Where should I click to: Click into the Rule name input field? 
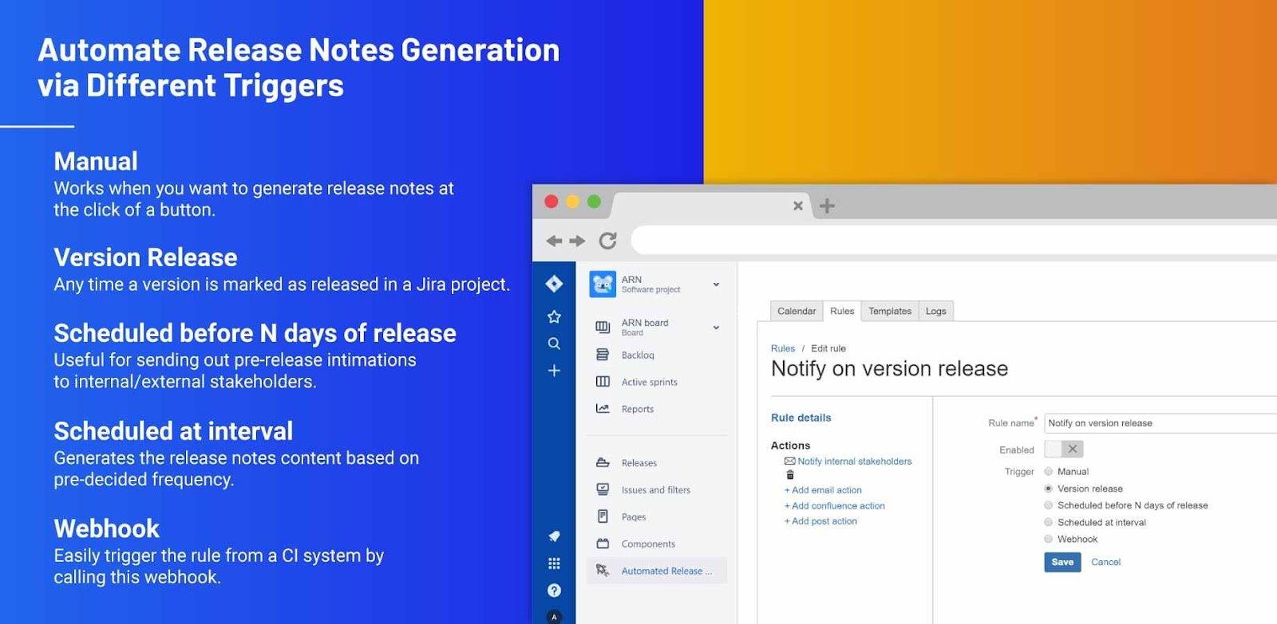pyautogui.click(x=1160, y=423)
